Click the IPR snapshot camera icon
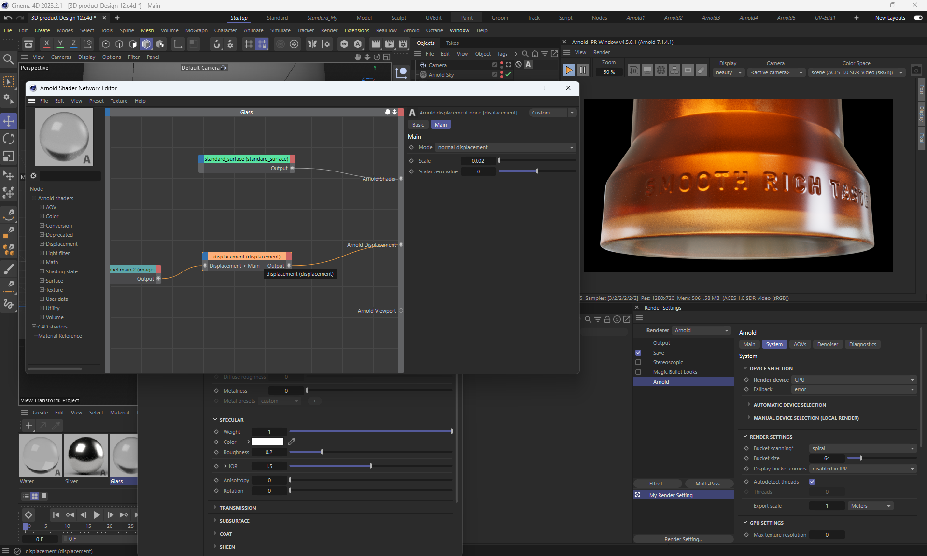 point(916,71)
